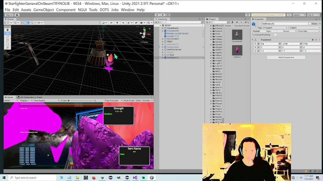The image size is (323, 181).
Task: Open the NGUI menu
Action: (x=82, y=10)
